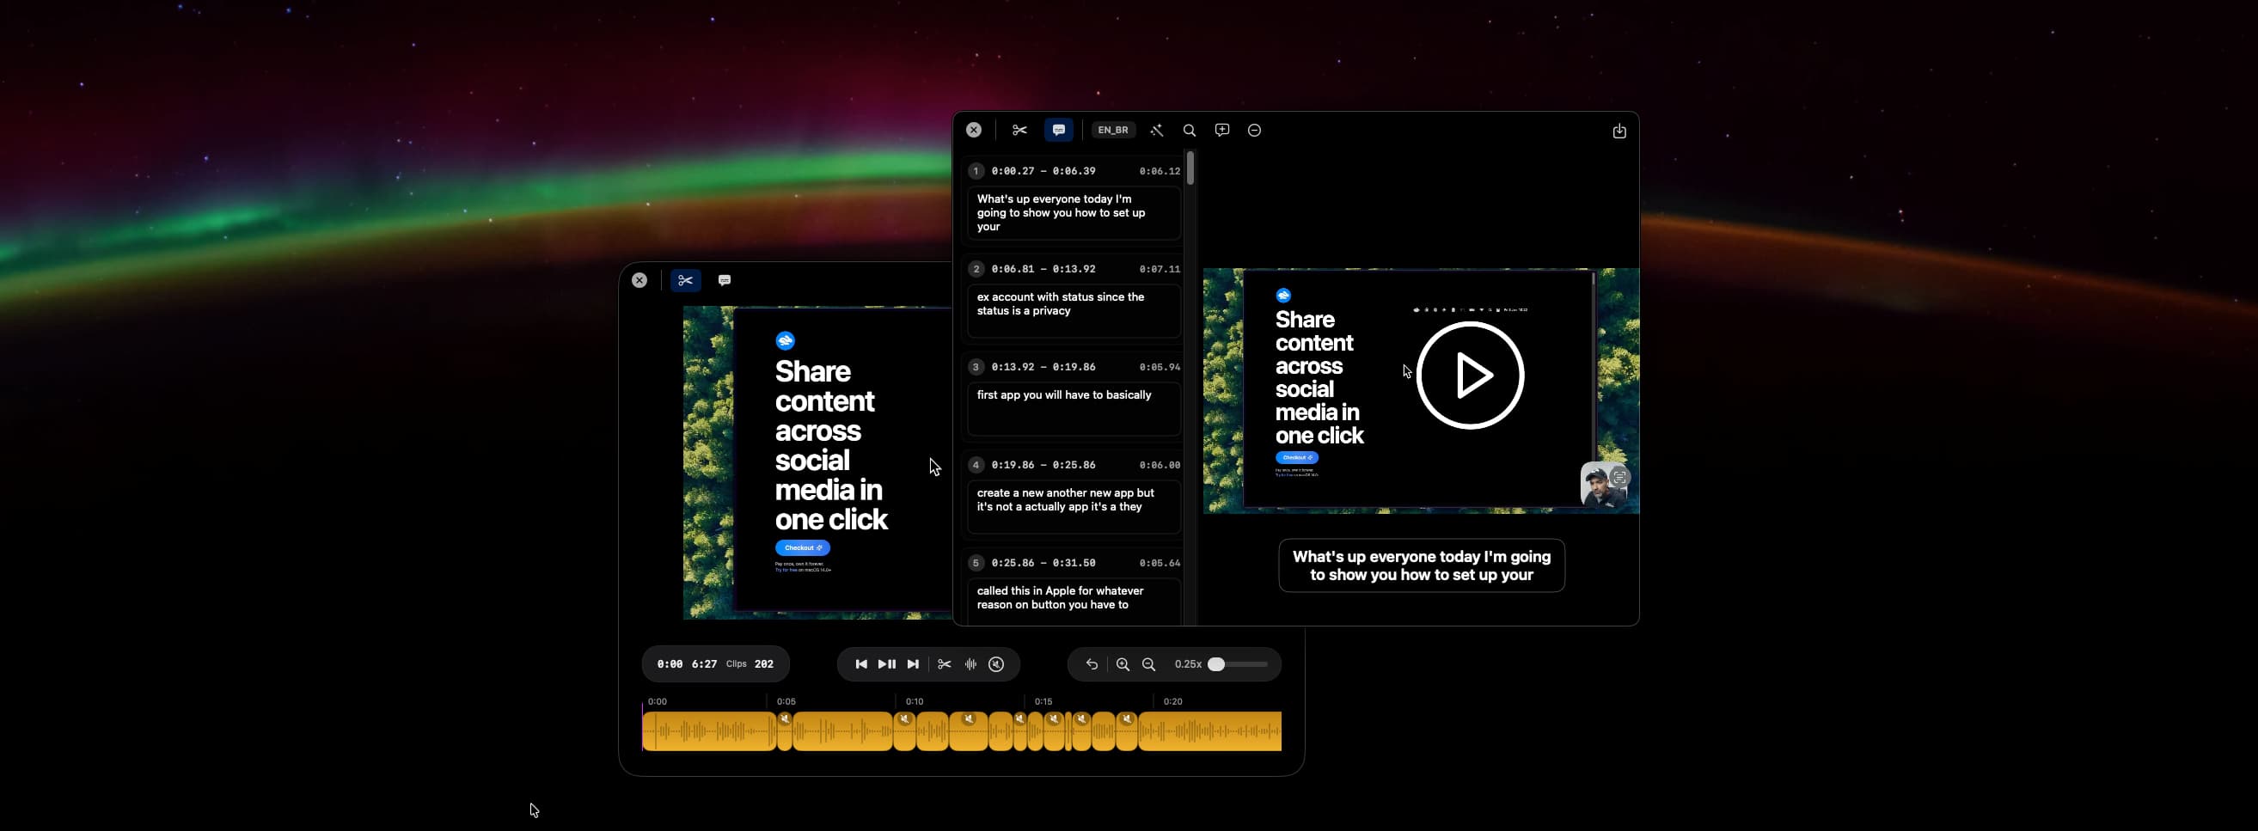Viewport: 2258px width, 831px height.
Task: Switch to the transcript bubble tab
Action: 1058,130
